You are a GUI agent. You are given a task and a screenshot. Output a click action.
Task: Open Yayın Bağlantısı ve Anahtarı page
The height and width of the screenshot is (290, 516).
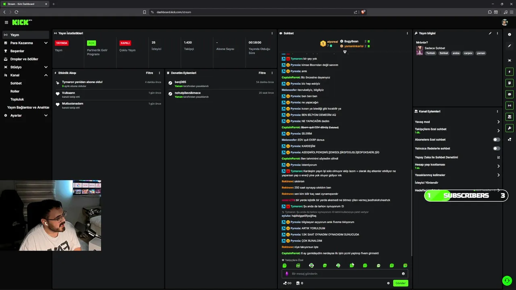point(28,108)
